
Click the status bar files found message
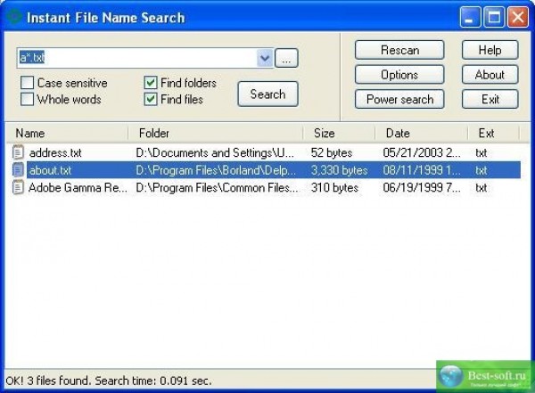point(109,381)
